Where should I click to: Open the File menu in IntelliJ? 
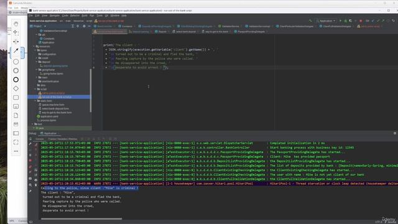[30, 16]
